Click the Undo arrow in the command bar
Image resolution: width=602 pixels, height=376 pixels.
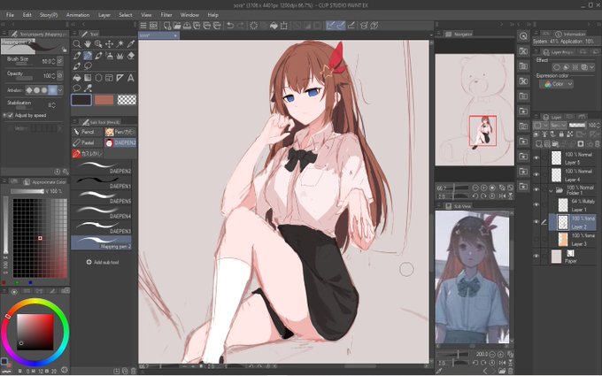pos(230,26)
